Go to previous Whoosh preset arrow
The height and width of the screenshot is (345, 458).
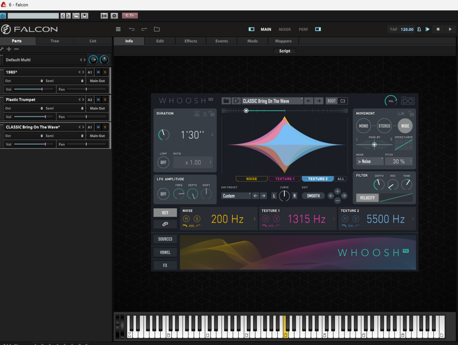click(309, 101)
